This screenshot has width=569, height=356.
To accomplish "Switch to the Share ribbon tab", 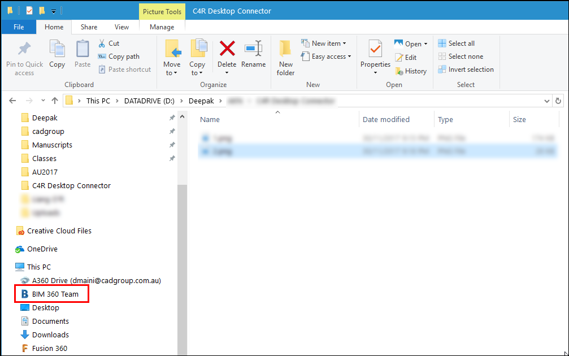I will point(89,27).
